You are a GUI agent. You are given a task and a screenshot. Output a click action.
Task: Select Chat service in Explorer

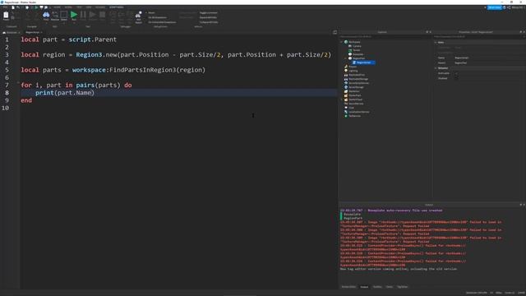pos(351,108)
